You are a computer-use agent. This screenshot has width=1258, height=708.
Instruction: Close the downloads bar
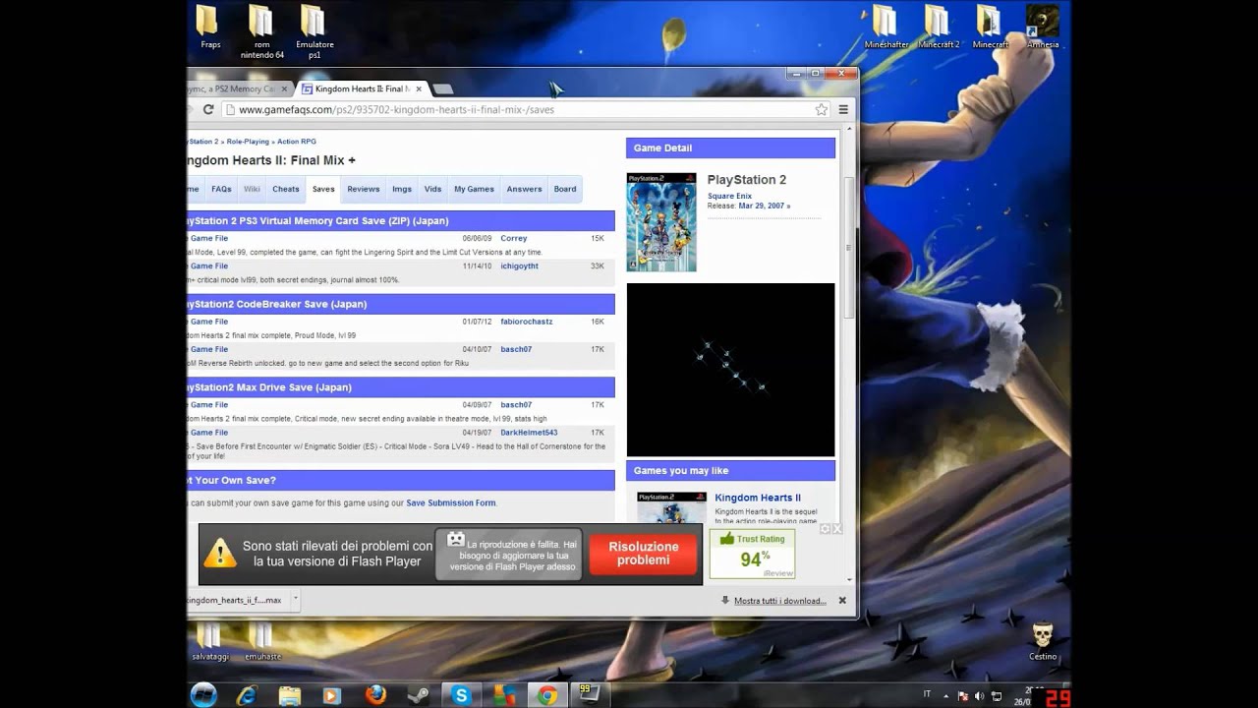pyautogui.click(x=842, y=600)
